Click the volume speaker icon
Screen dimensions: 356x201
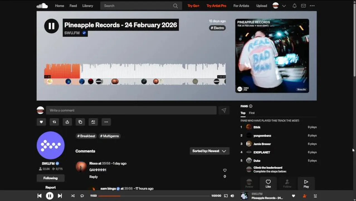[232, 196]
